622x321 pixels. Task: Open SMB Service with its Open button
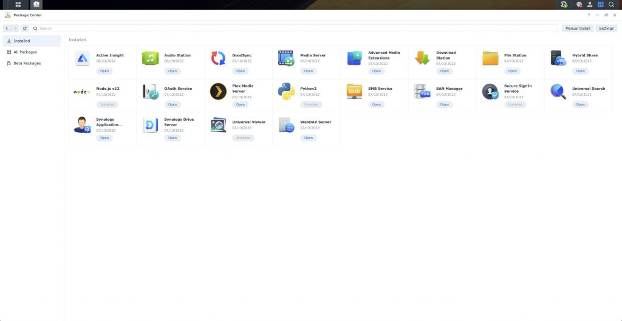[377, 104]
